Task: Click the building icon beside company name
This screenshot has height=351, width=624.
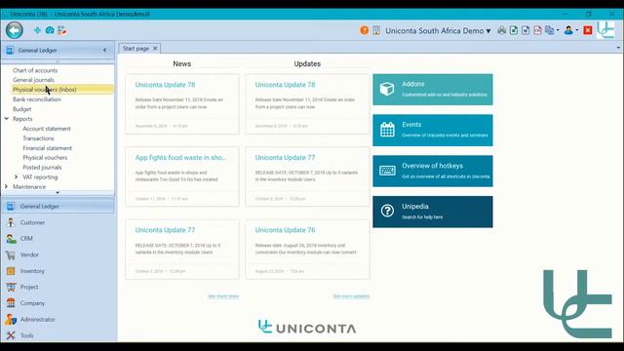Action: coord(376,30)
